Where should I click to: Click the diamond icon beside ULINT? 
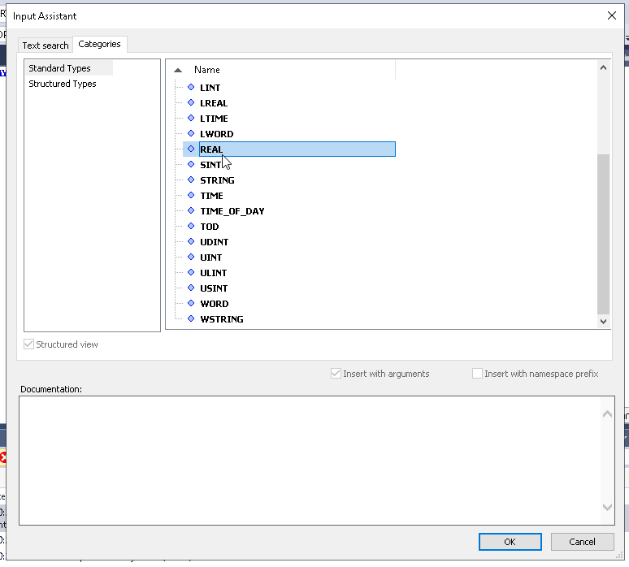click(191, 272)
